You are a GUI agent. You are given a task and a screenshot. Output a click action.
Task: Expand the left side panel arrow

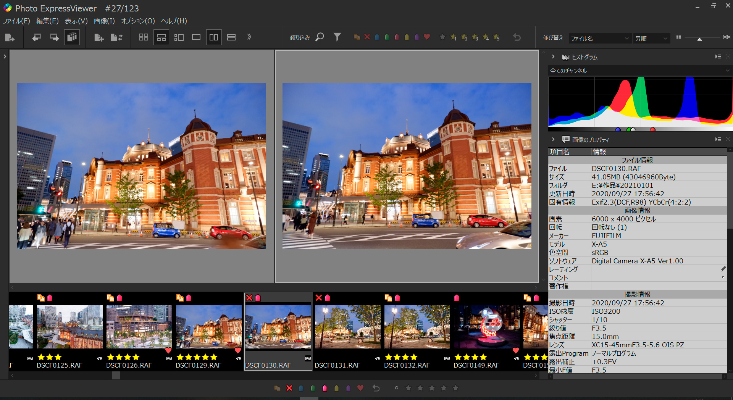pyautogui.click(x=5, y=56)
